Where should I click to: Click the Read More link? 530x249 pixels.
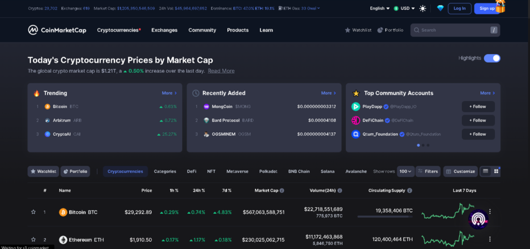pos(221,71)
